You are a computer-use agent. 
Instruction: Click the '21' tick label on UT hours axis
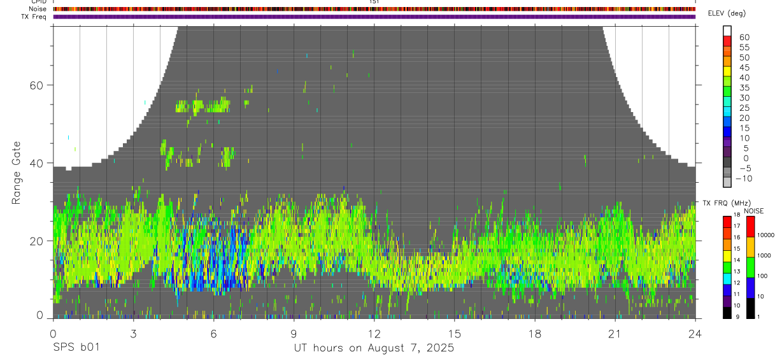(615, 333)
